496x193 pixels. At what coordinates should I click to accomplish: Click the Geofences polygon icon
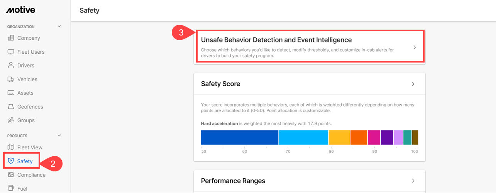point(11,107)
